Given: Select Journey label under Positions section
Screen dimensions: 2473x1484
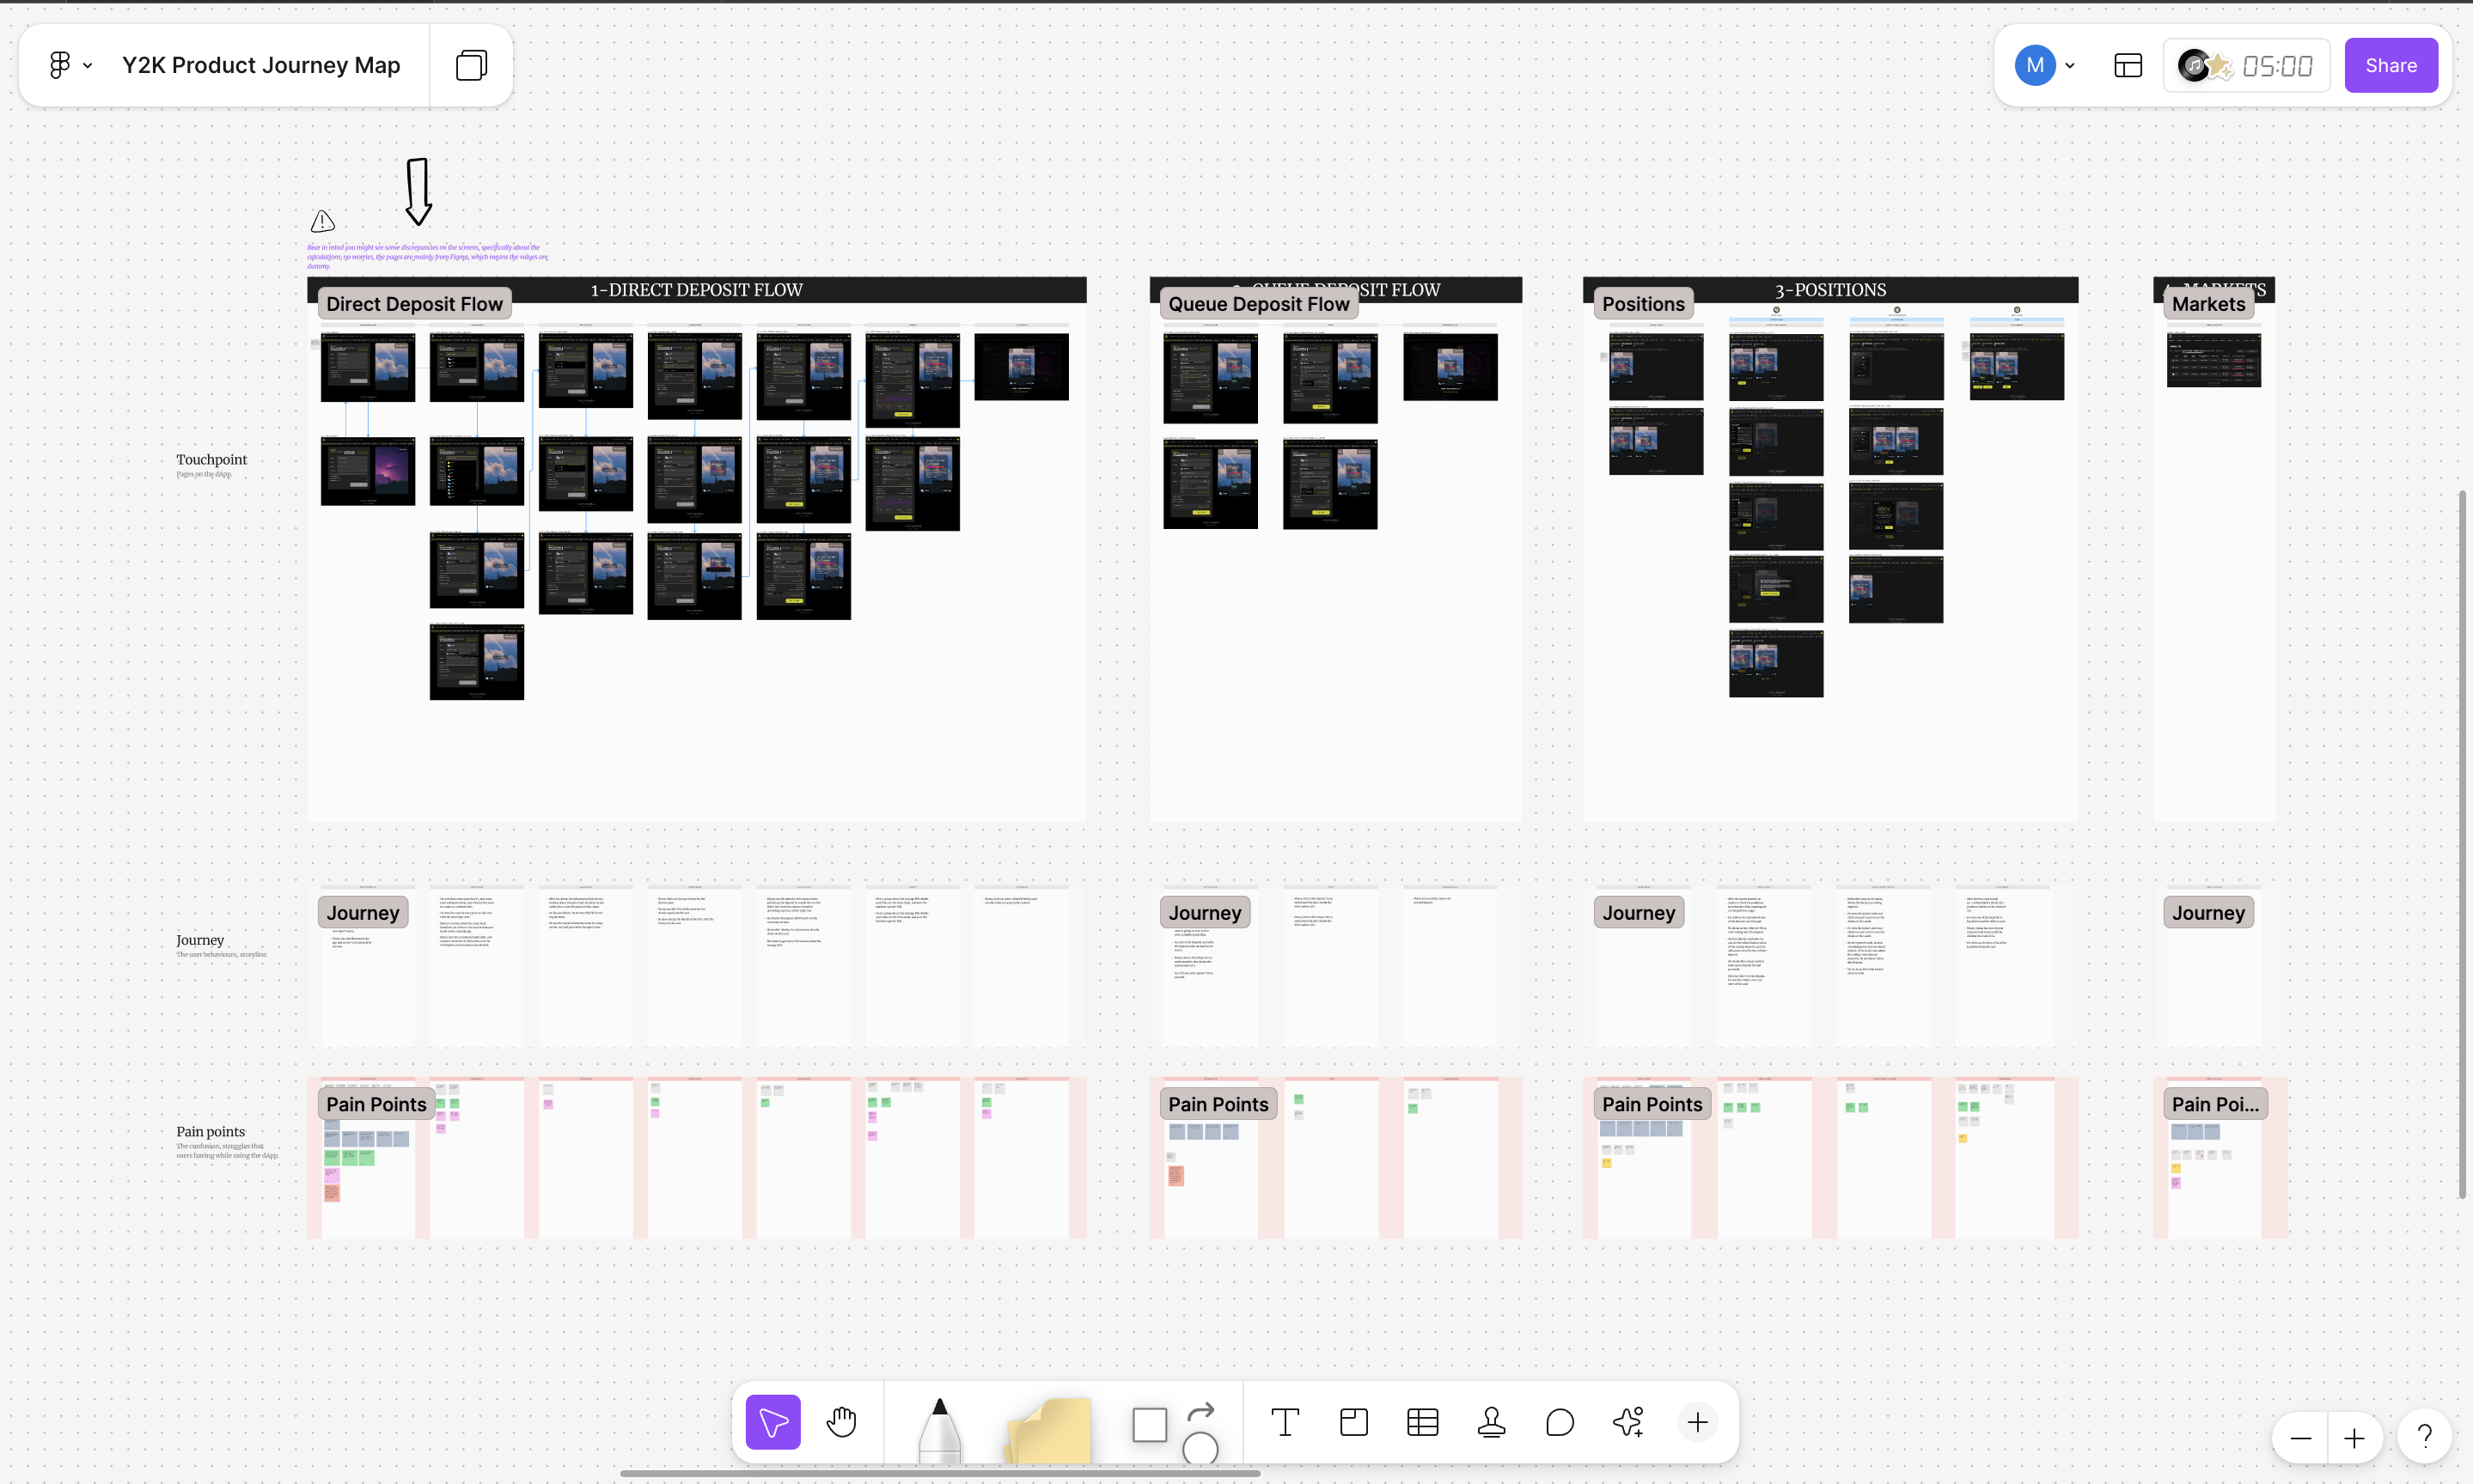Looking at the screenshot, I should click(1639, 912).
